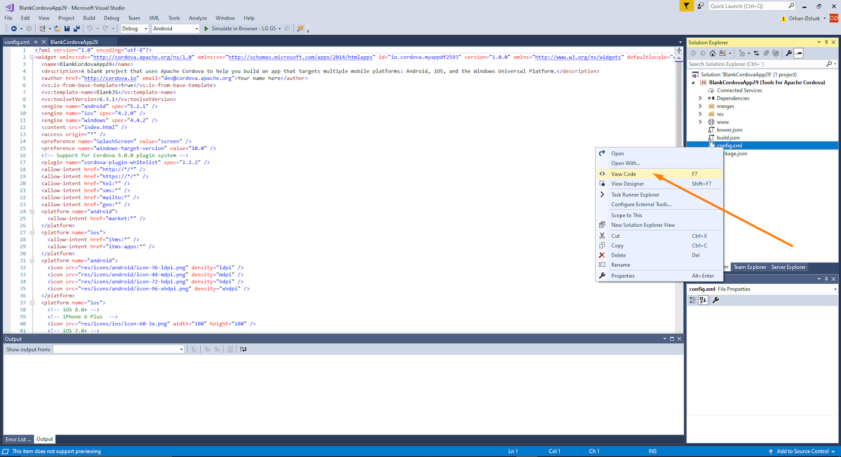Select bower.json in Solution Explorer
841x457 pixels.
[730, 130]
